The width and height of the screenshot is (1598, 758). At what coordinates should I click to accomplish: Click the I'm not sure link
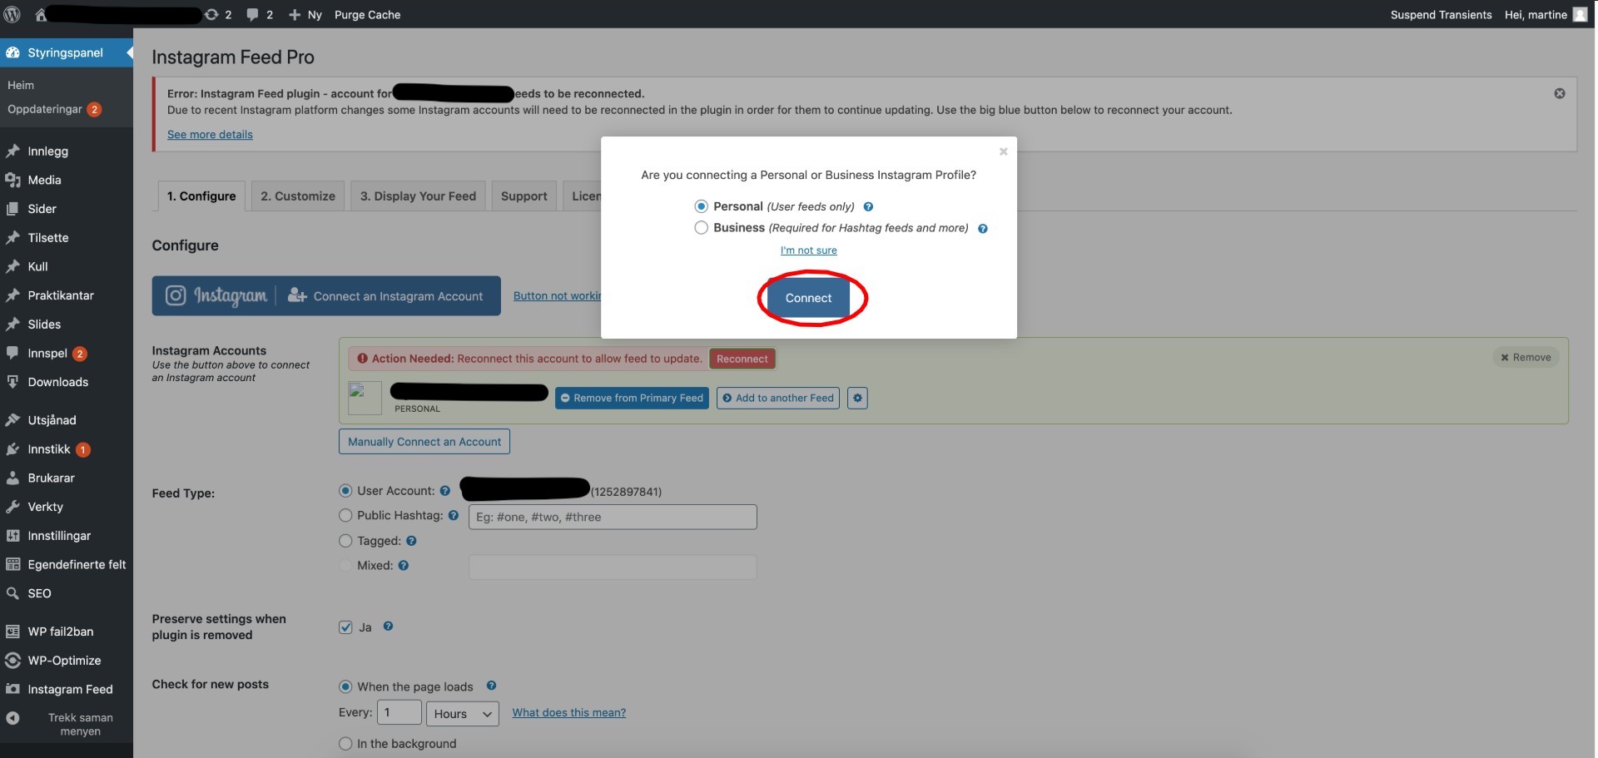point(809,250)
